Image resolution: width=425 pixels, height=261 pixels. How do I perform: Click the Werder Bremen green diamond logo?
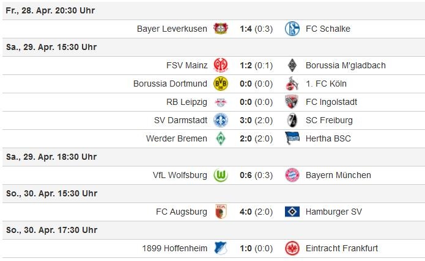pyautogui.click(x=220, y=138)
